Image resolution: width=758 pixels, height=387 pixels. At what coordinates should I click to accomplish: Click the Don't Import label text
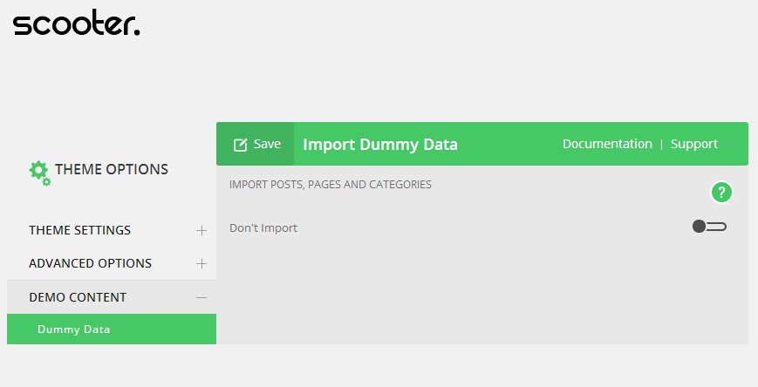263,228
